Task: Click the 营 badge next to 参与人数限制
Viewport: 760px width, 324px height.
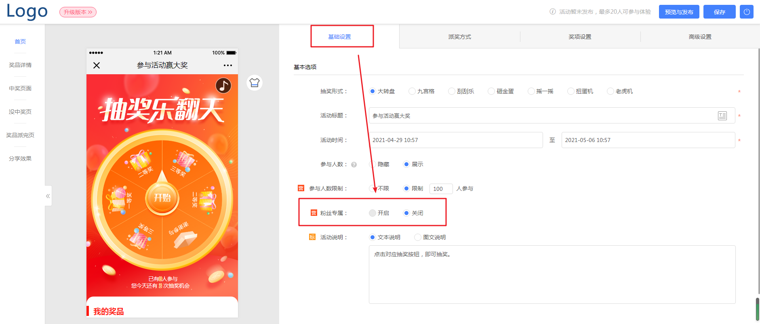Action: pyautogui.click(x=301, y=188)
